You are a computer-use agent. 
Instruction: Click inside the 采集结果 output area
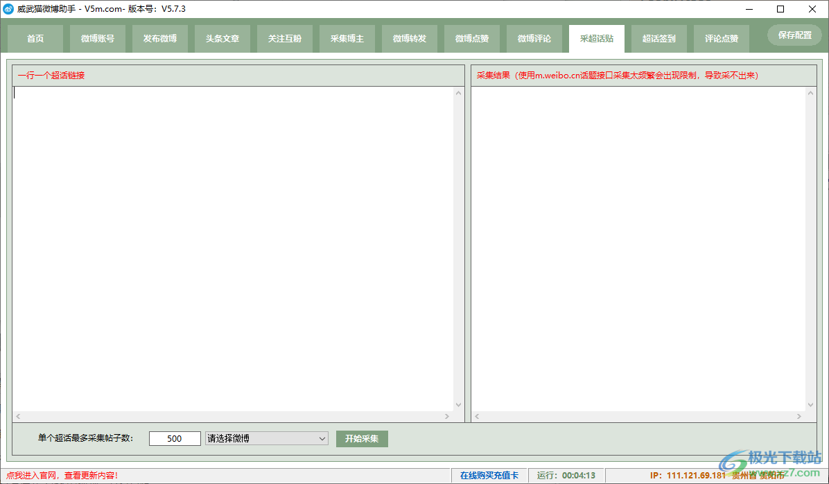click(x=638, y=249)
